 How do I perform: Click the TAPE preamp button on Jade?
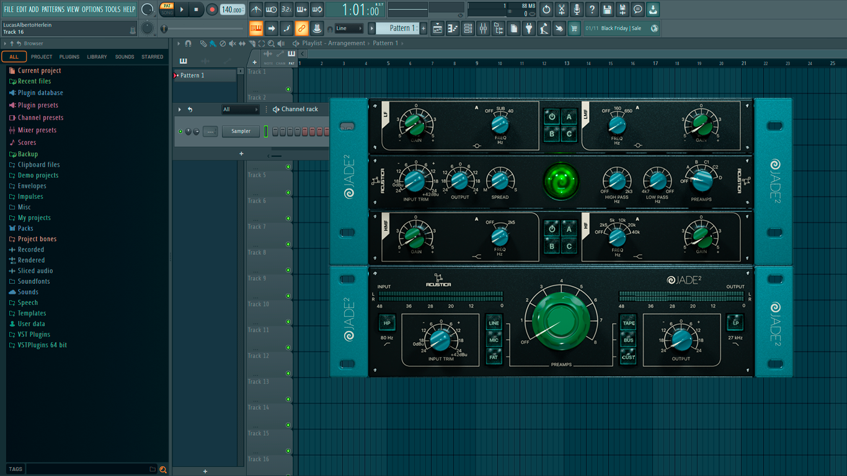click(x=629, y=323)
